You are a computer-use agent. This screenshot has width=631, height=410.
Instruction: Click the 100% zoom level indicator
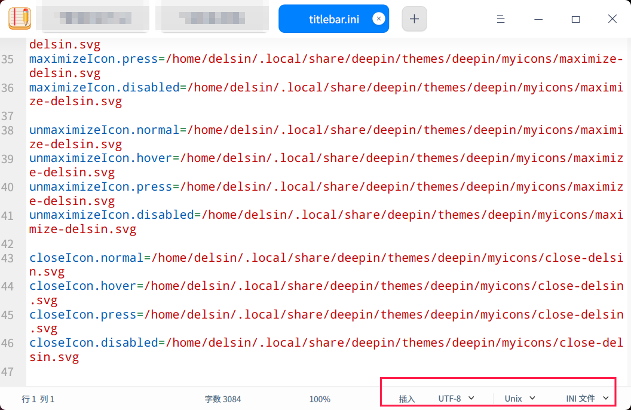coord(320,398)
